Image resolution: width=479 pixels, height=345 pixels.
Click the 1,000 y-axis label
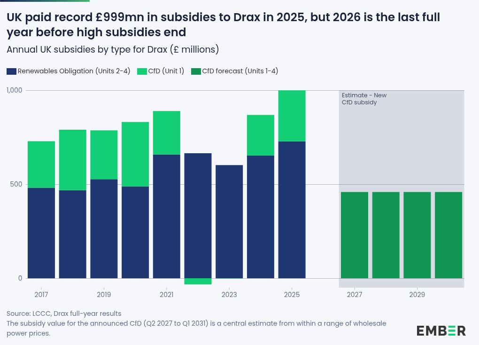[x=14, y=90]
